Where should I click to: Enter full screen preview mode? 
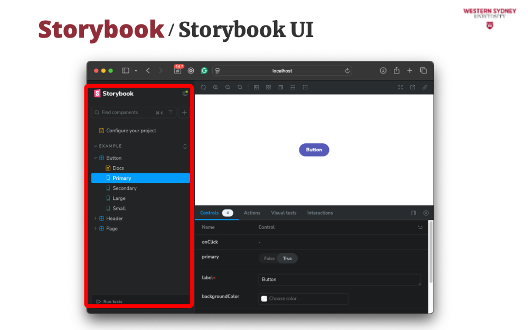click(x=400, y=87)
